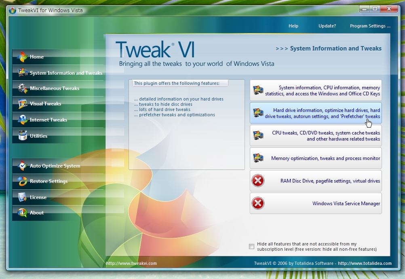Viewport: 405px width, 279px height.
Task: Click the red X icon beside RAM Disc Drive
Action: coord(258,180)
